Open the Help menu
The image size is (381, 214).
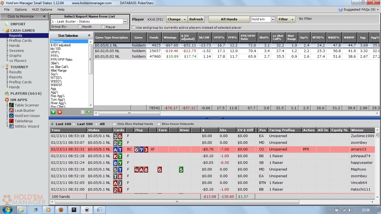61,9
